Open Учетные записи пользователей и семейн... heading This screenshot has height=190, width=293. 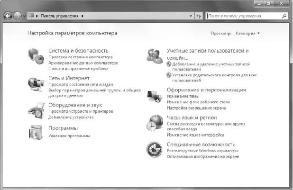coord(208,54)
